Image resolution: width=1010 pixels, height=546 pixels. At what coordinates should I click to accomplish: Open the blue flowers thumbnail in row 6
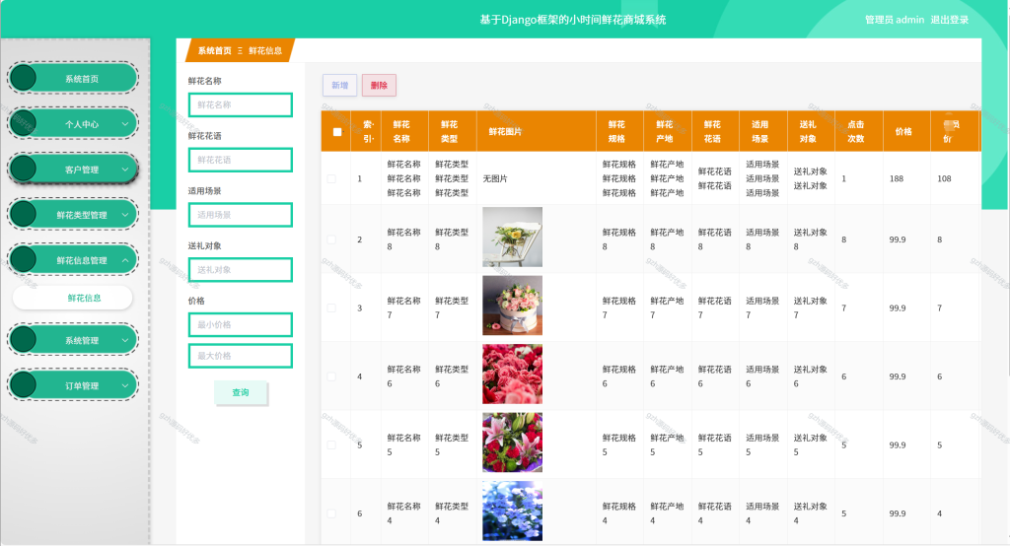[x=512, y=512]
